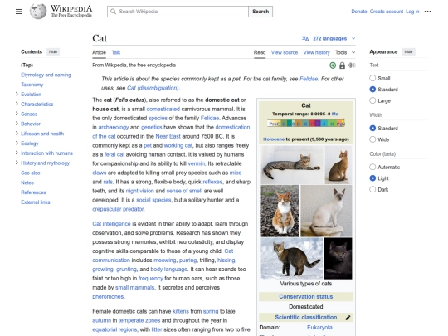Viewport: 448px width, 336px height.
Task: Click the green good article badge icon
Action: (x=333, y=66)
